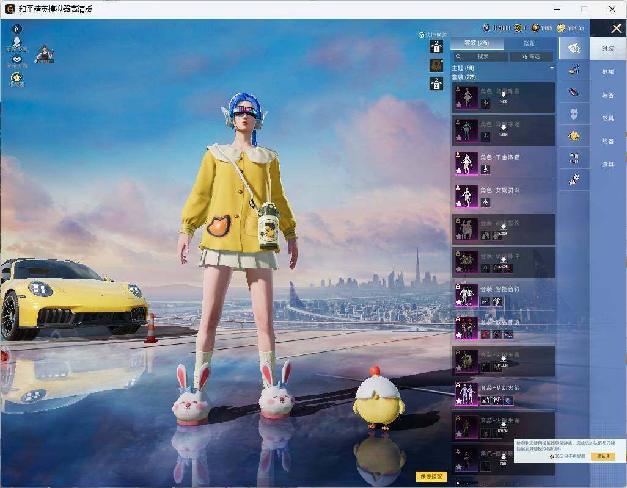
Task: Select the yellow jacket clothing category icon
Action: (x=574, y=137)
